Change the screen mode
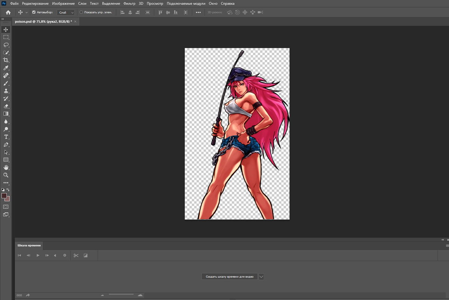449x300 pixels. coord(6,215)
